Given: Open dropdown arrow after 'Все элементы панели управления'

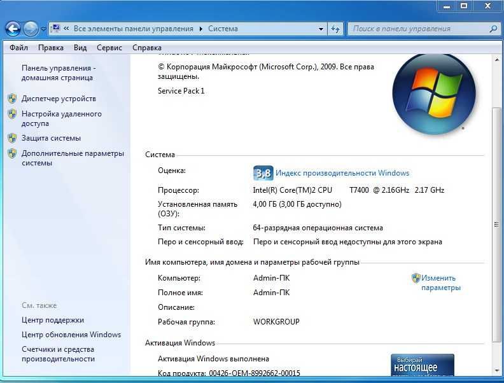Looking at the screenshot, I should 201,29.
